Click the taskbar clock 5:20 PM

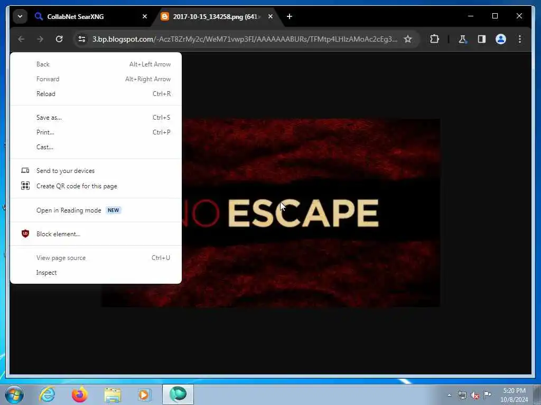click(x=514, y=395)
